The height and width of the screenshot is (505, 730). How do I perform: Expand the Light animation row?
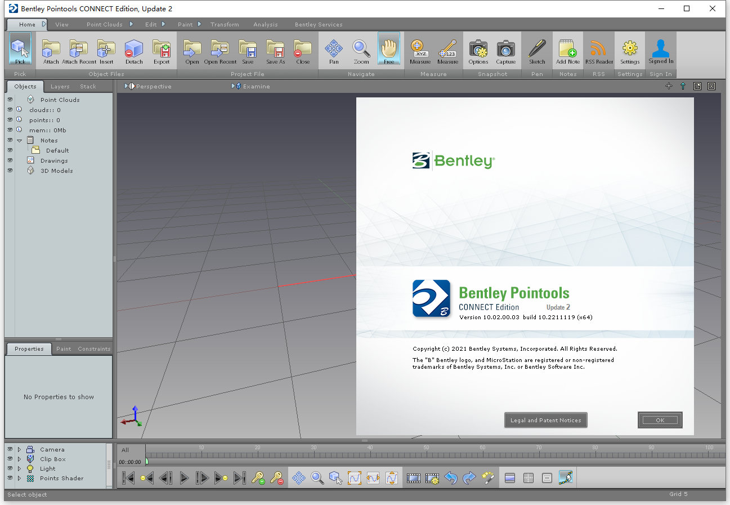click(19, 468)
